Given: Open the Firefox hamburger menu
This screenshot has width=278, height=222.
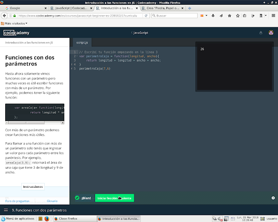Looking at the screenshot, I should 273,16.
